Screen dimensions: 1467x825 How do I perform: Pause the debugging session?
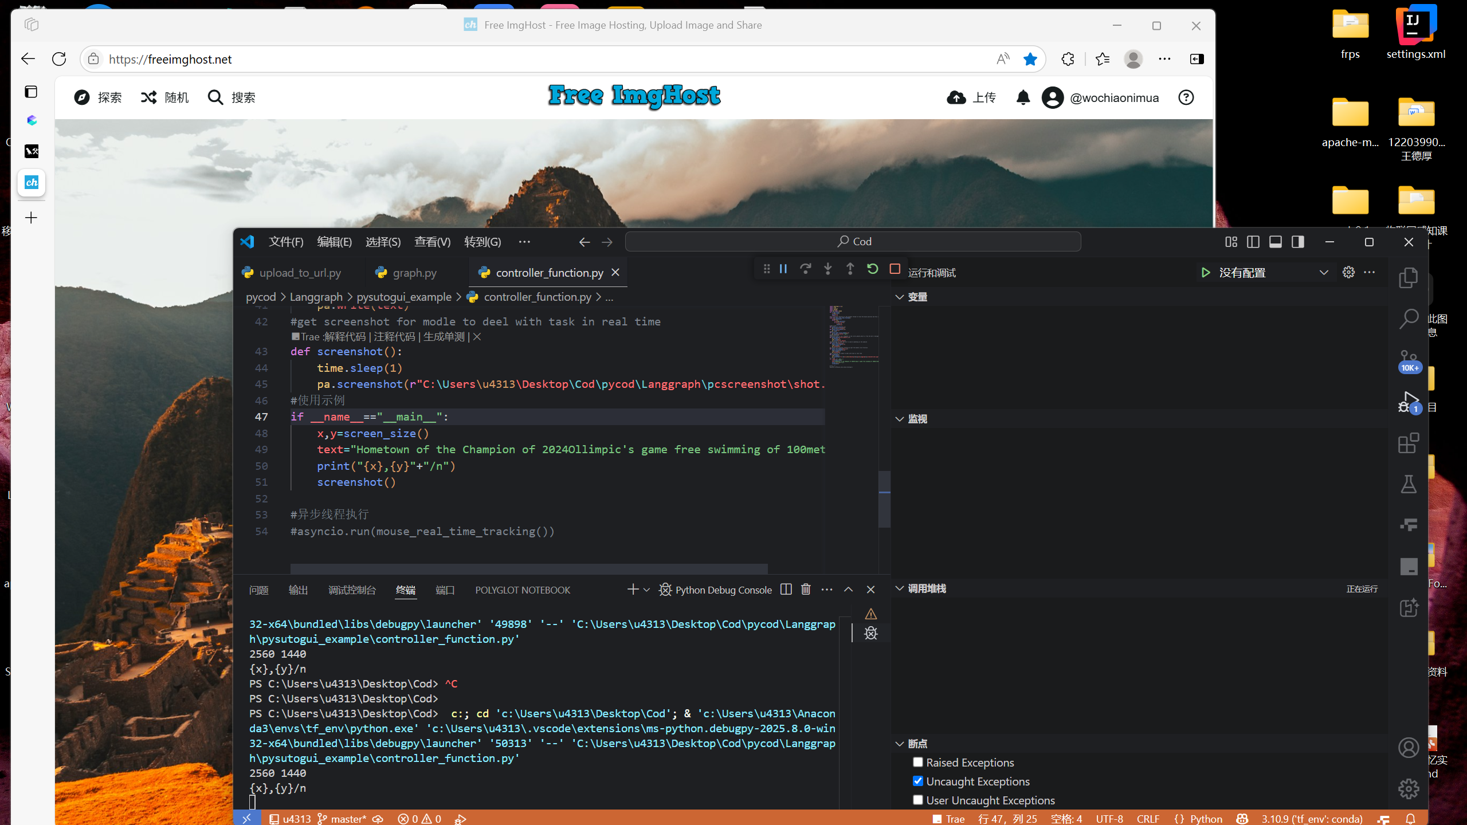[783, 269]
